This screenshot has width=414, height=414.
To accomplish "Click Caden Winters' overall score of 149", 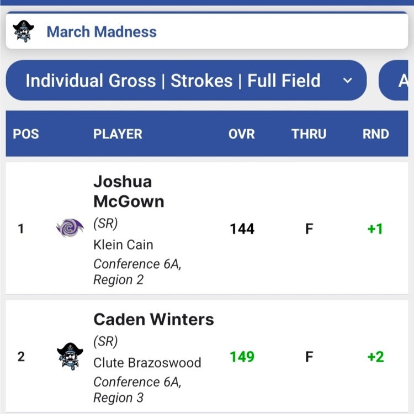I will point(242,357).
